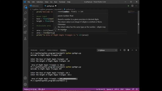This screenshot has width=162, height=91.
Task: Click 'Area of Right Angle Triangle is 200.0'
Action: (48, 65)
